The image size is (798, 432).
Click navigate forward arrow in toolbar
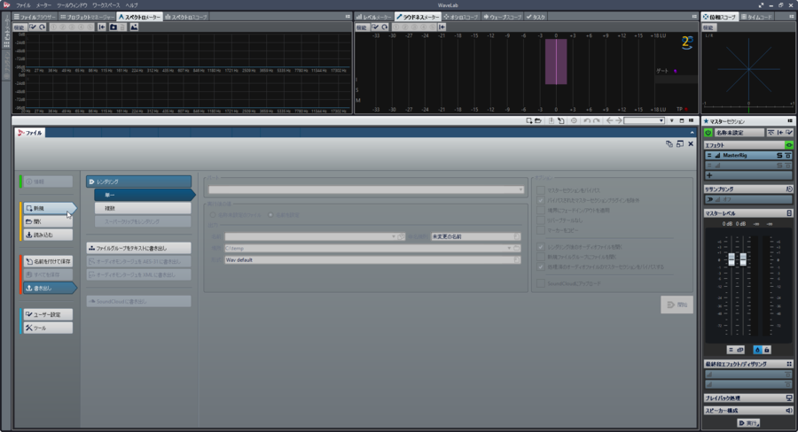point(619,121)
